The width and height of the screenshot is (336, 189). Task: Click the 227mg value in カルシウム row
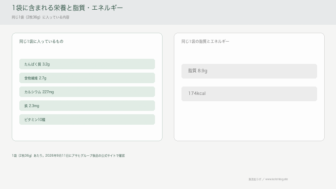click(48, 92)
